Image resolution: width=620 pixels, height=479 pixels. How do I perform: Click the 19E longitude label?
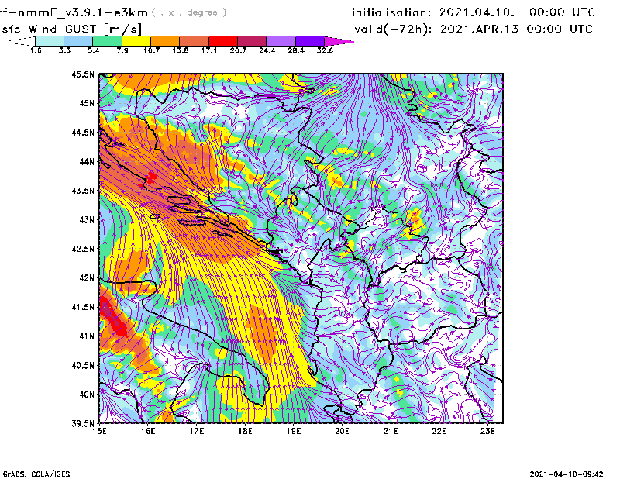(294, 431)
